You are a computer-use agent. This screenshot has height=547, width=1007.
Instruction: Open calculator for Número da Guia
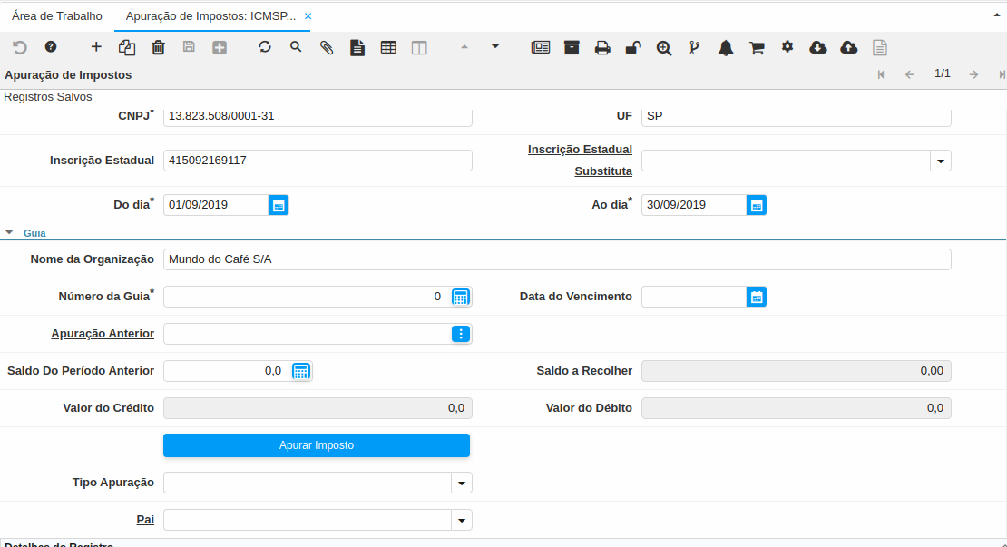[x=461, y=297]
